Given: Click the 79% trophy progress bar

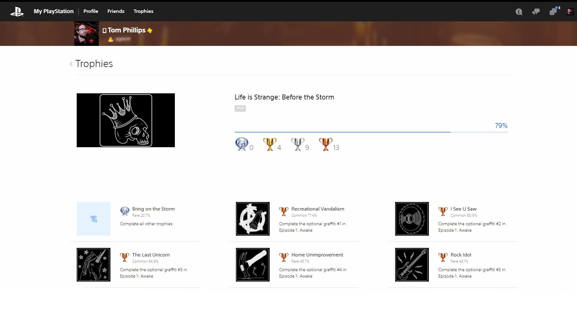Looking at the screenshot, I should (x=371, y=132).
